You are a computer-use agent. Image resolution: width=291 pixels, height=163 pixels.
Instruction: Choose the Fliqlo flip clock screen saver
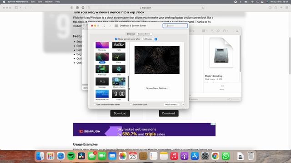pyautogui.click(x=119, y=94)
